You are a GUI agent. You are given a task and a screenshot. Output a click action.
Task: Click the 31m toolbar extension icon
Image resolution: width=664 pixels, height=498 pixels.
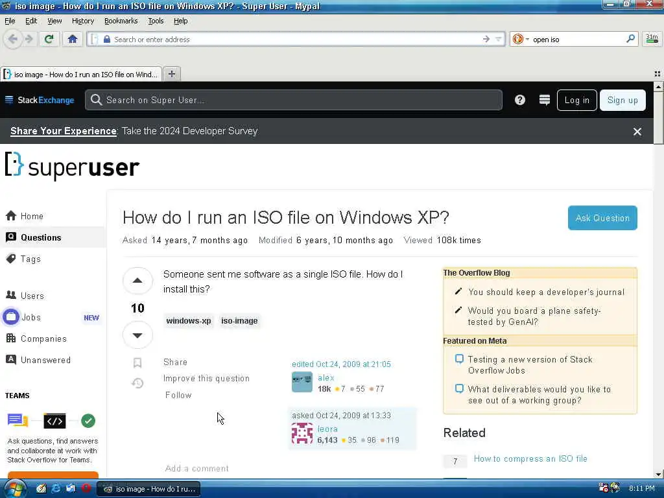tap(652, 39)
